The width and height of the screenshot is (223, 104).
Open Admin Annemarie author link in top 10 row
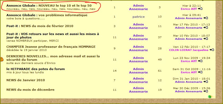pos(139,7)
